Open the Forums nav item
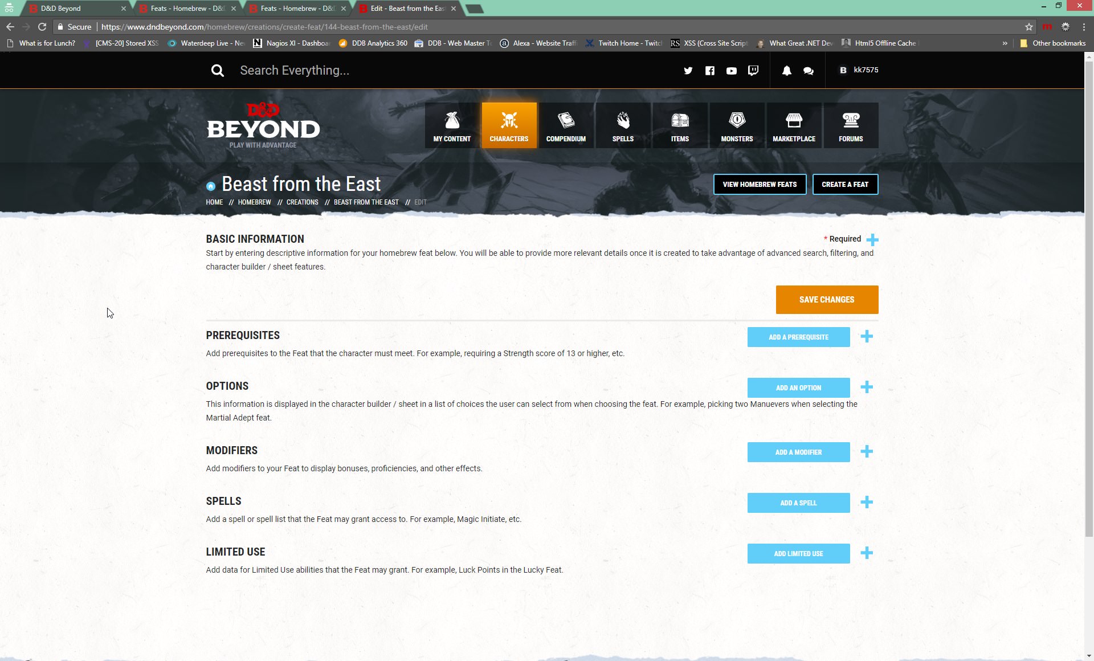Viewport: 1094px width, 661px height. tap(851, 125)
